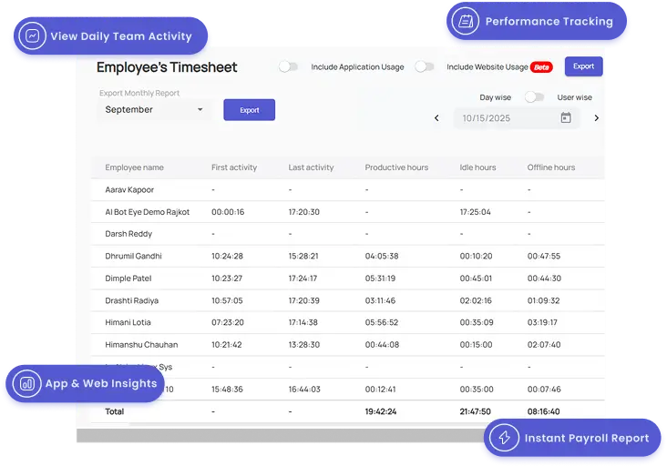
Task: Go to previous date with left arrow
Action: click(x=436, y=118)
